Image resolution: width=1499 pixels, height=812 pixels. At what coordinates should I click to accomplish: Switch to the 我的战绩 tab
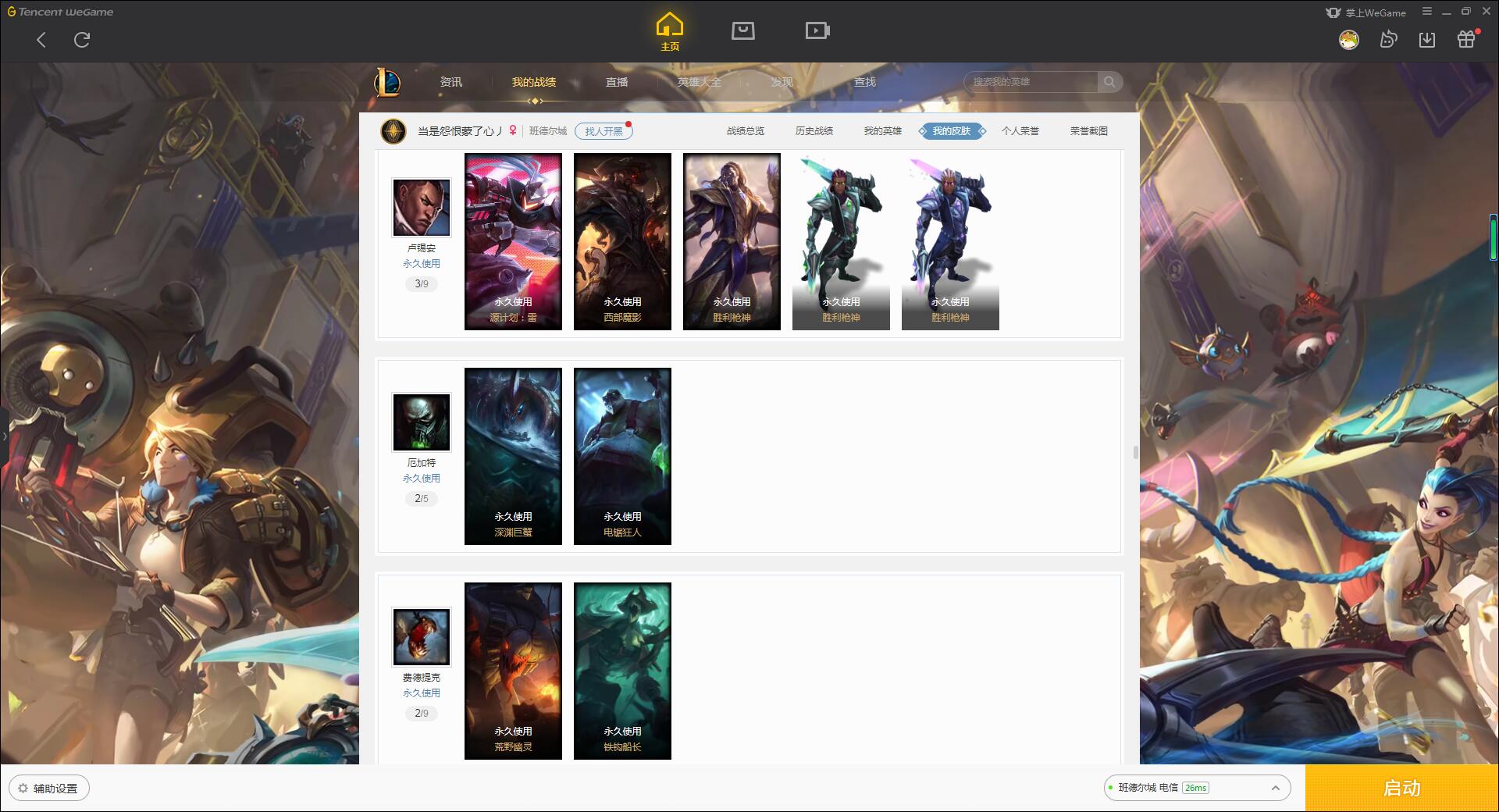click(534, 82)
